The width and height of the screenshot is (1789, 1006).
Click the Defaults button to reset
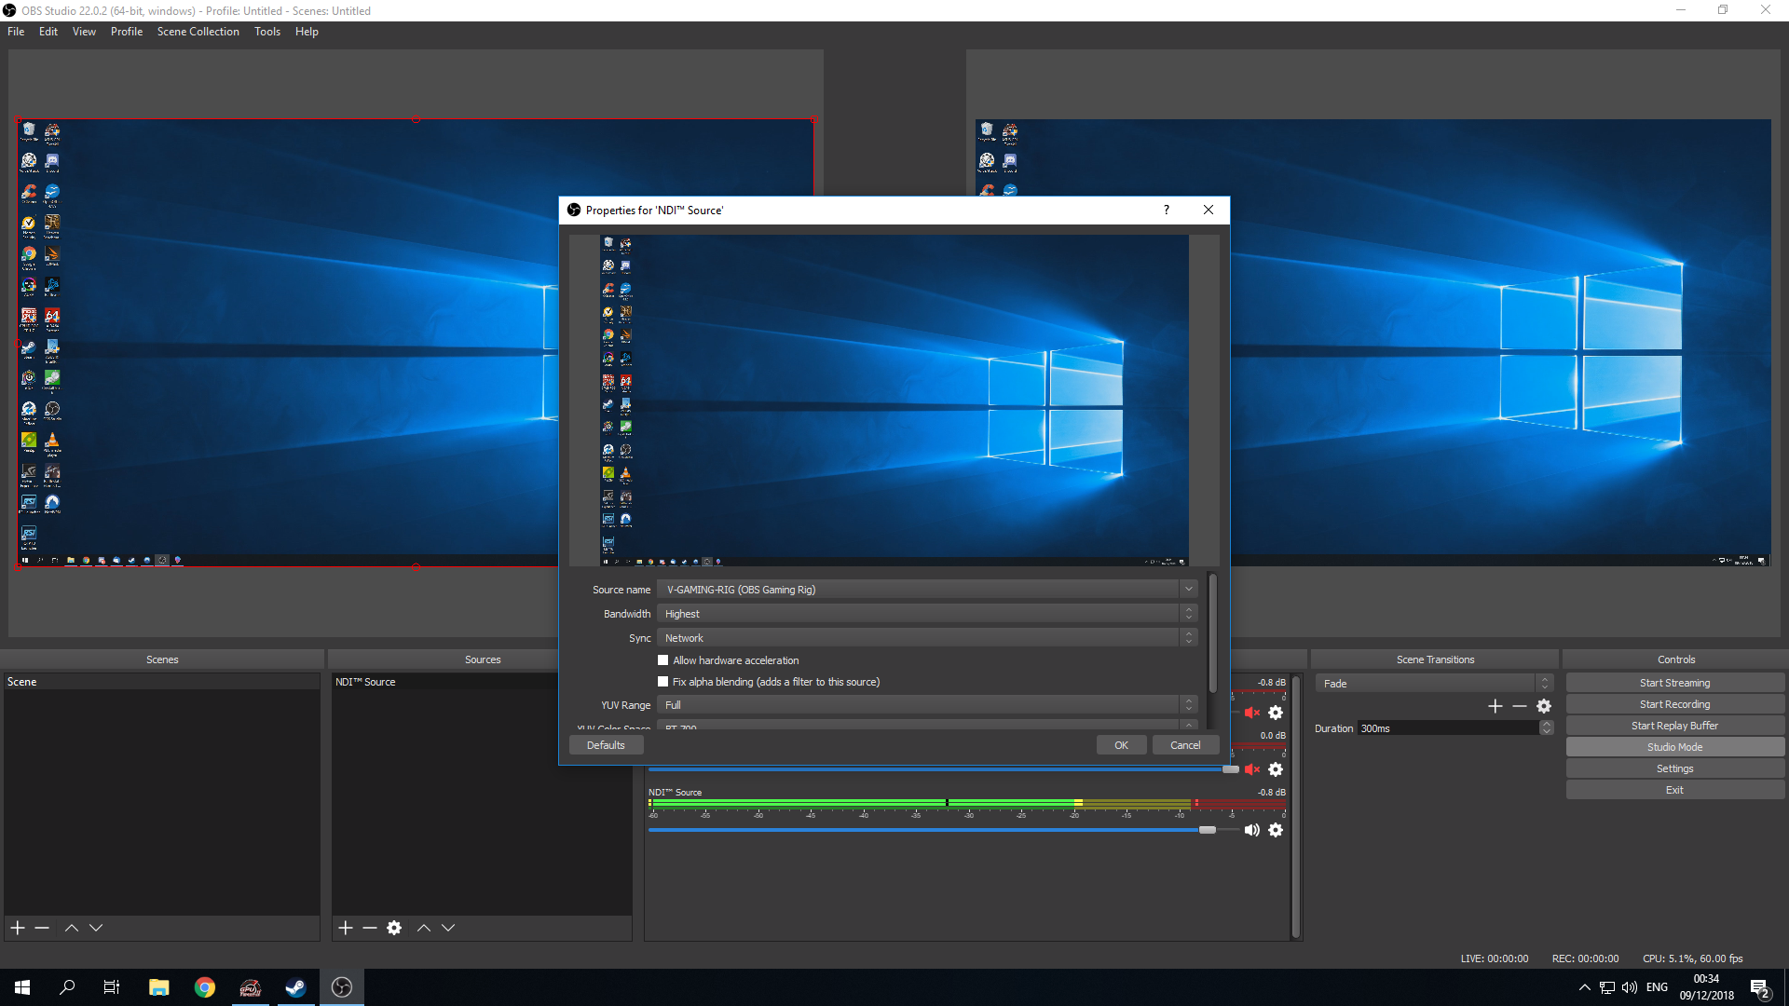(x=606, y=744)
